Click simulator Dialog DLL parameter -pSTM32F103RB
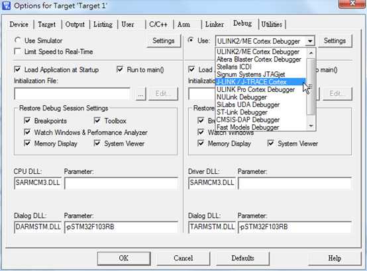Viewport: 367px width, 271px height. click(x=121, y=227)
